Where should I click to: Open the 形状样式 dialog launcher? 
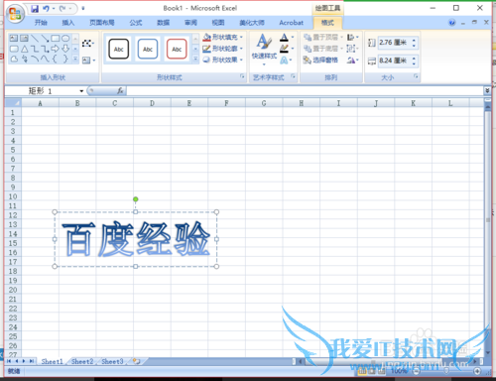[x=242, y=76]
